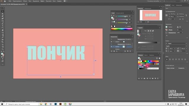Zoom out in the Navigator panel
This screenshot has width=189, height=106.
point(138,22)
